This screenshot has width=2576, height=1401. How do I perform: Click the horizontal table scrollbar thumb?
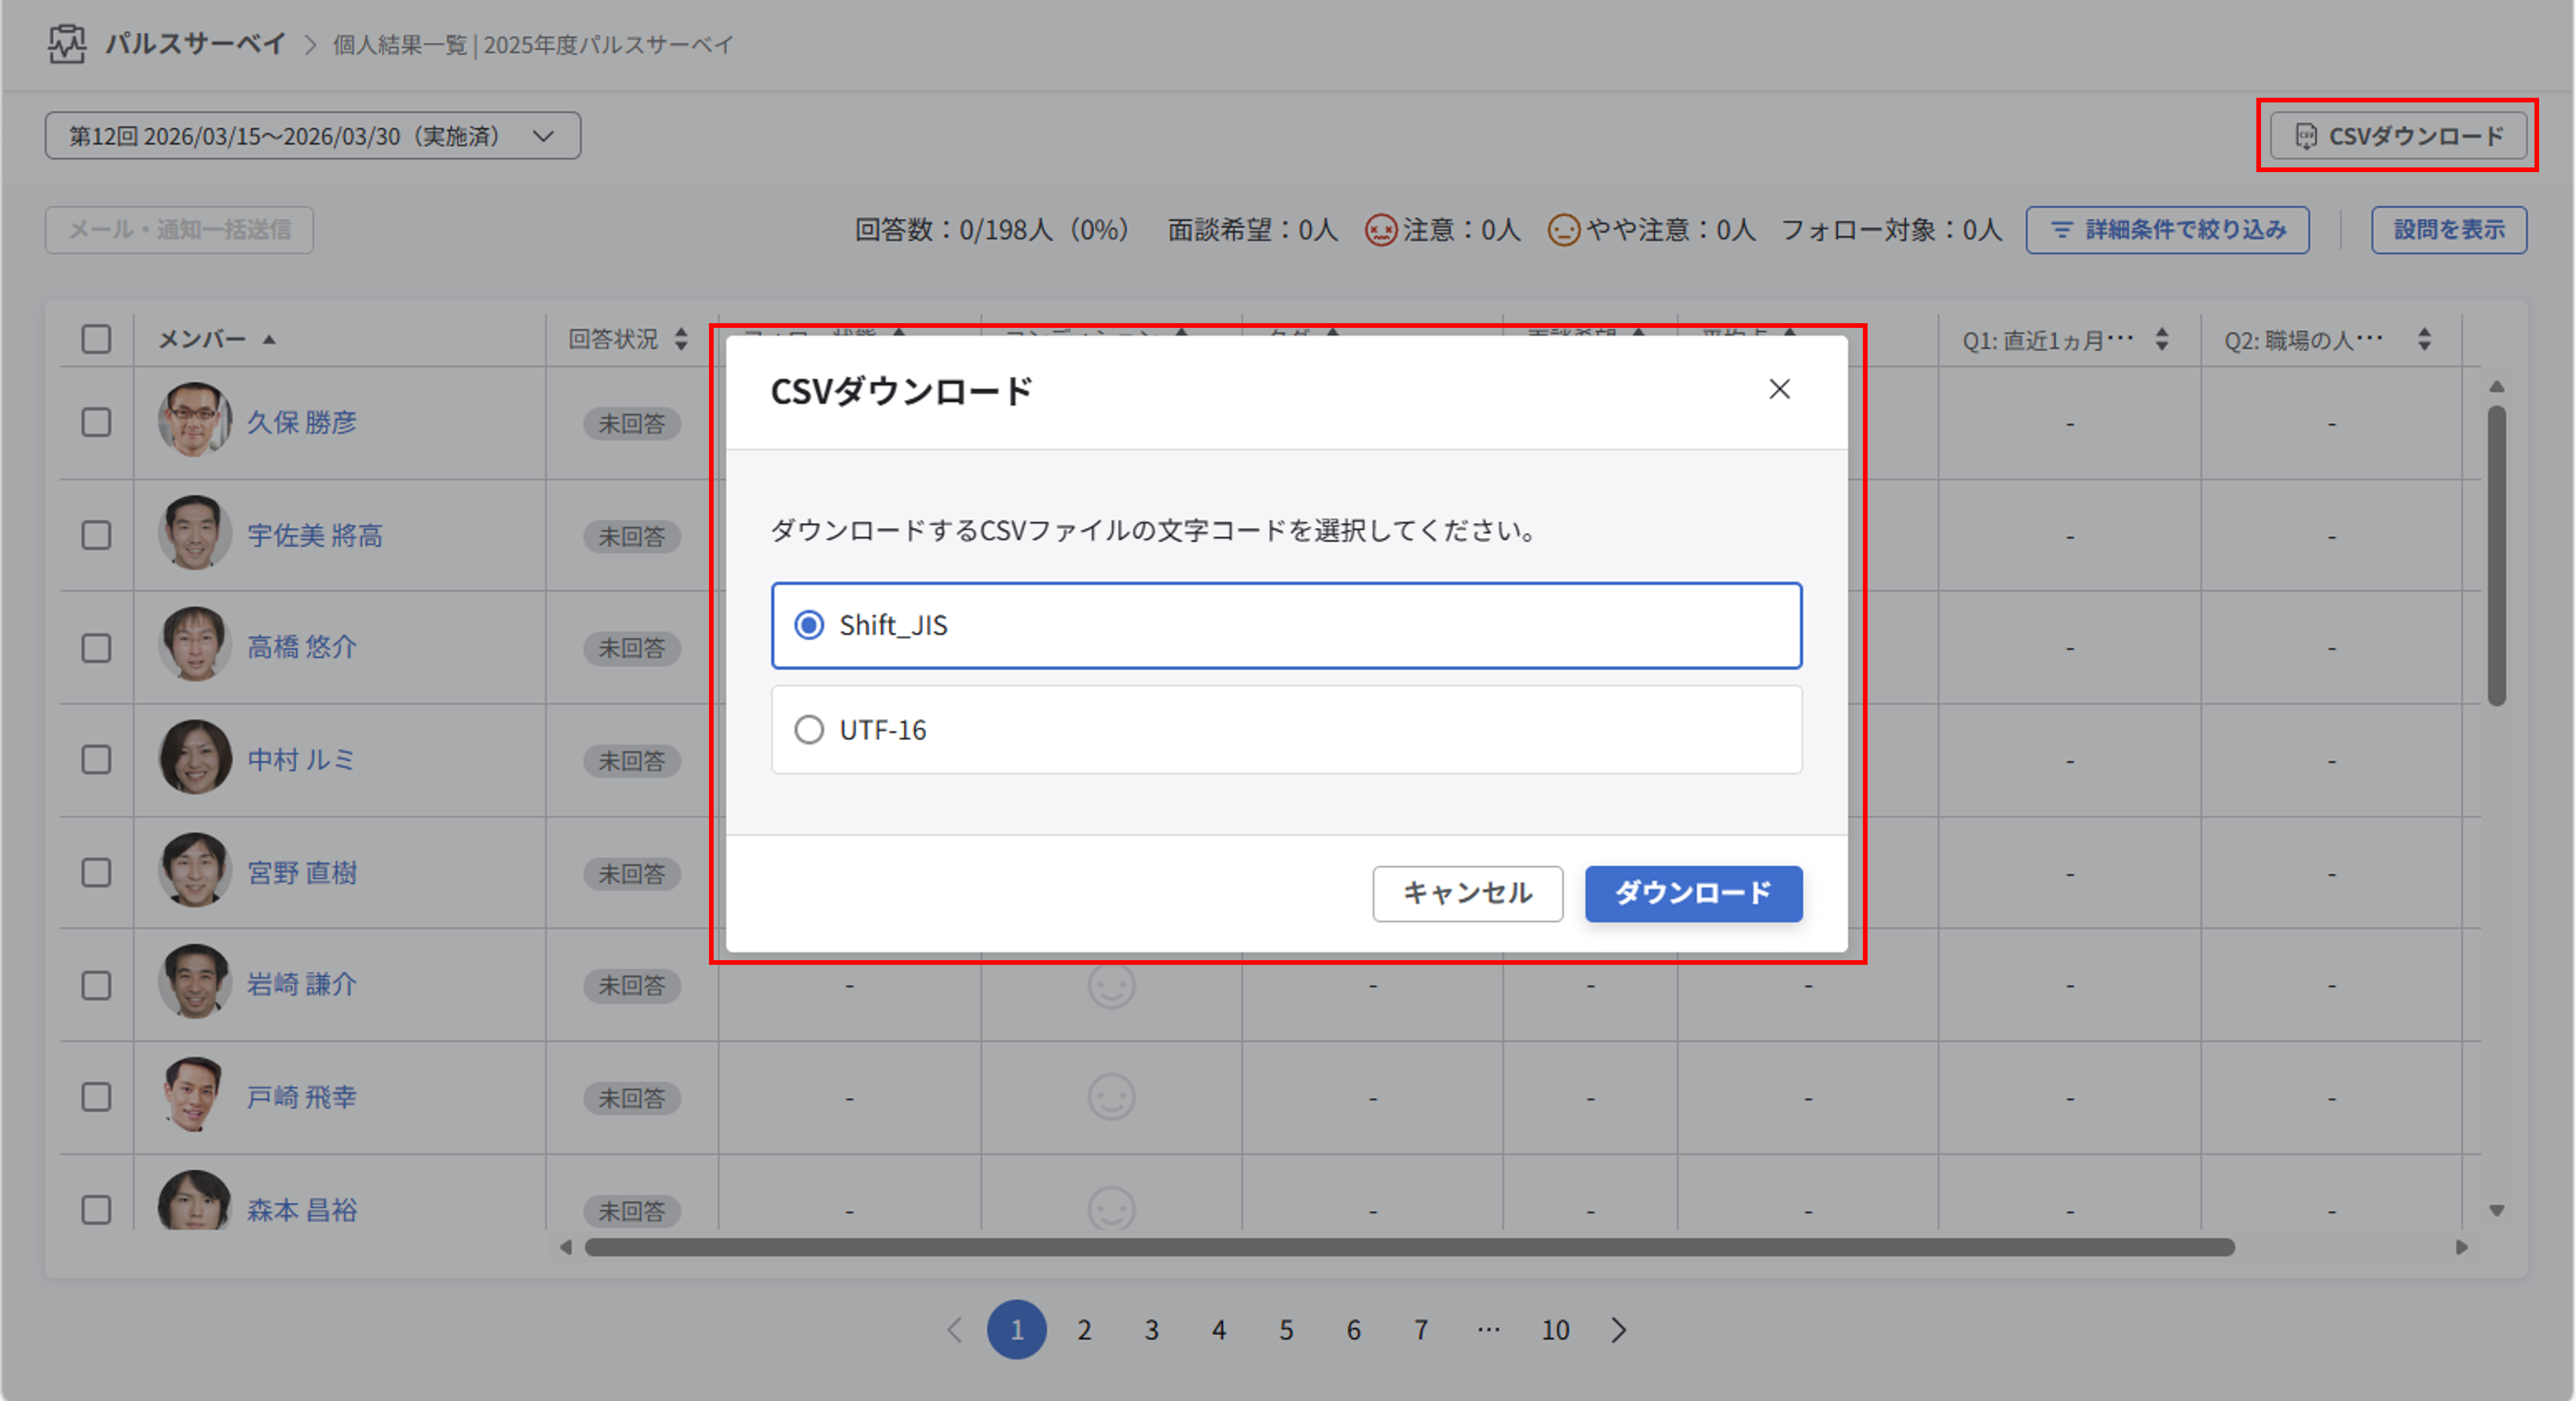click(1410, 1247)
